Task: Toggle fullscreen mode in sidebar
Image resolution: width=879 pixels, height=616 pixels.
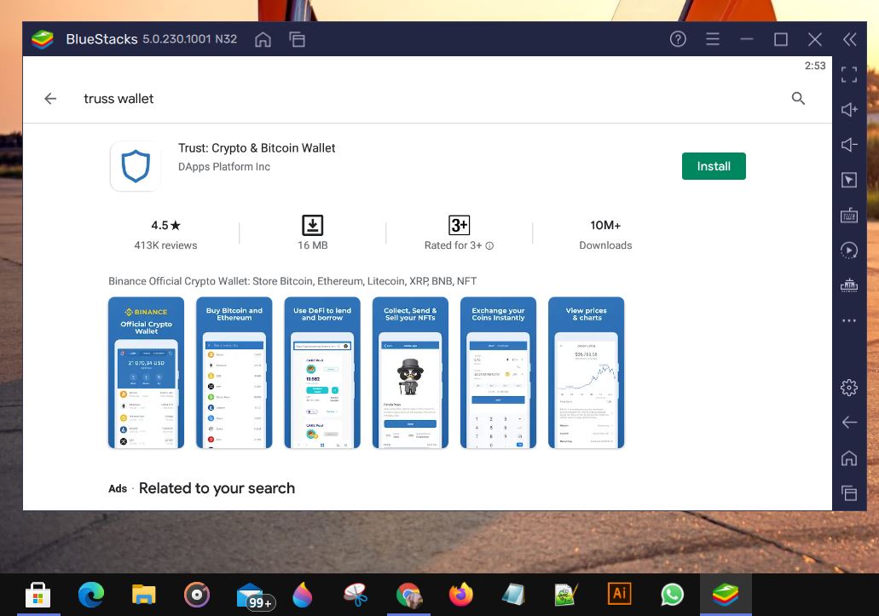Action: (x=848, y=74)
